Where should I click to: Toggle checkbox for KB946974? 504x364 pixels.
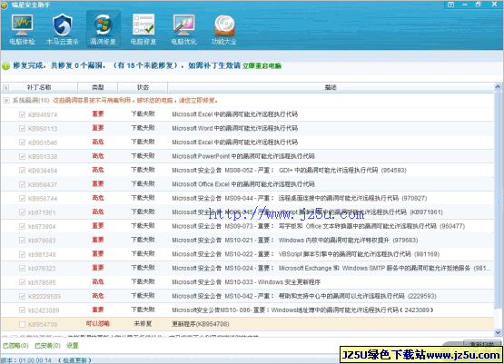(x=22, y=114)
